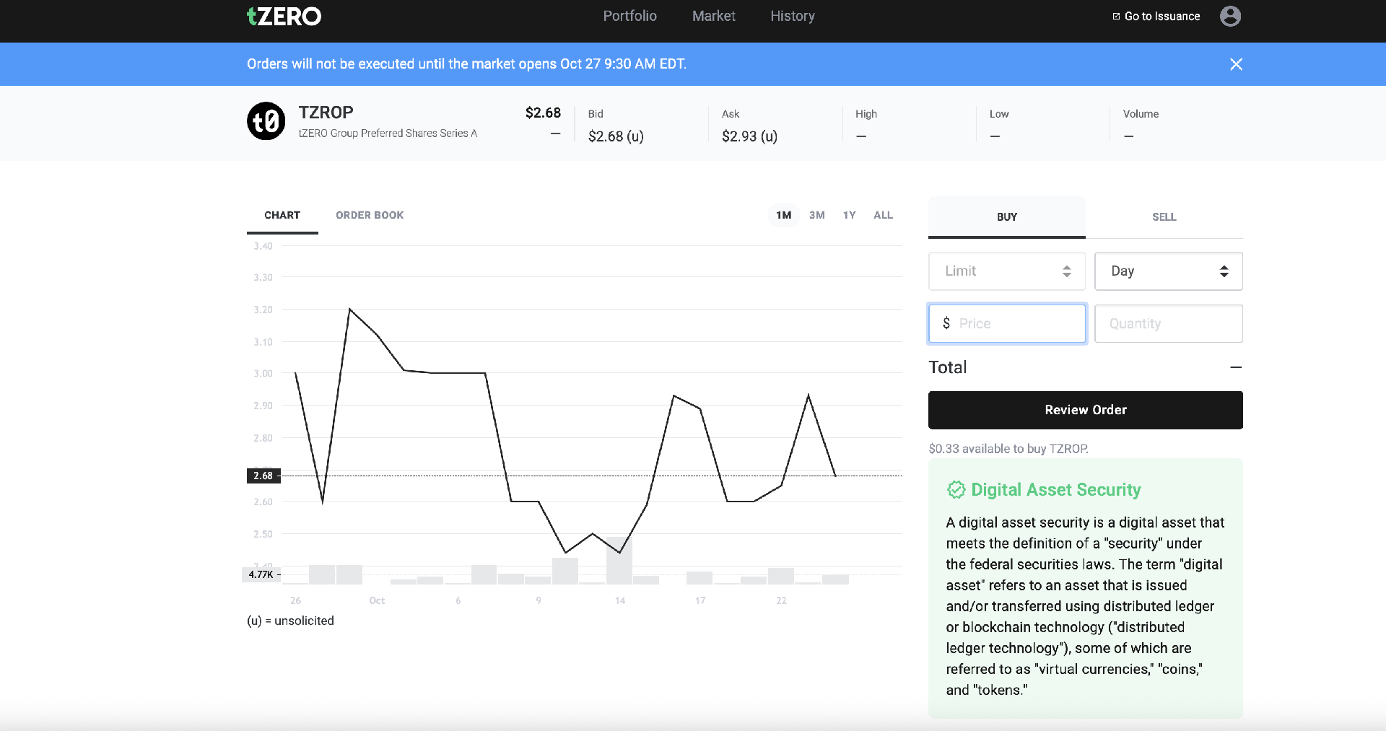Open the History page link
Viewport: 1386px width, 731px height.
click(x=792, y=16)
